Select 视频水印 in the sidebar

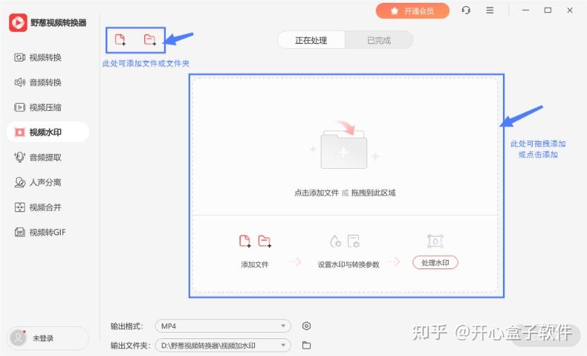click(x=47, y=132)
